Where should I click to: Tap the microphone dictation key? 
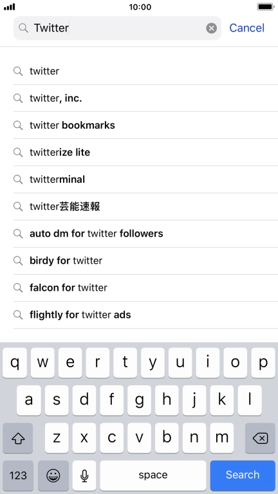84,475
